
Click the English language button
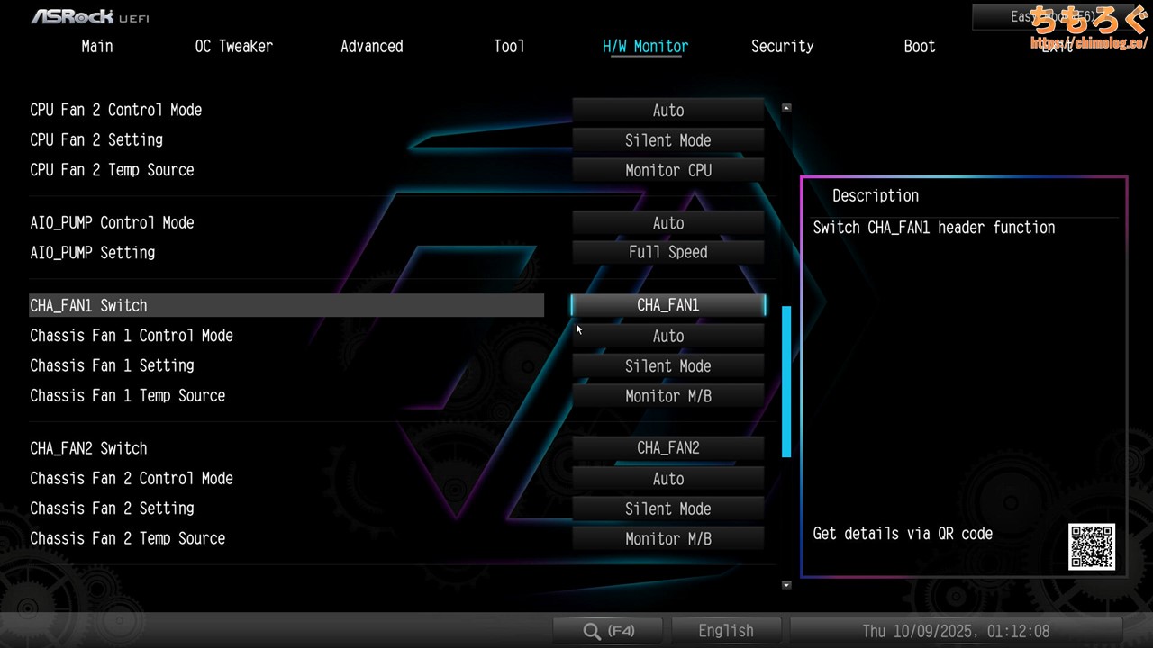click(725, 631)
